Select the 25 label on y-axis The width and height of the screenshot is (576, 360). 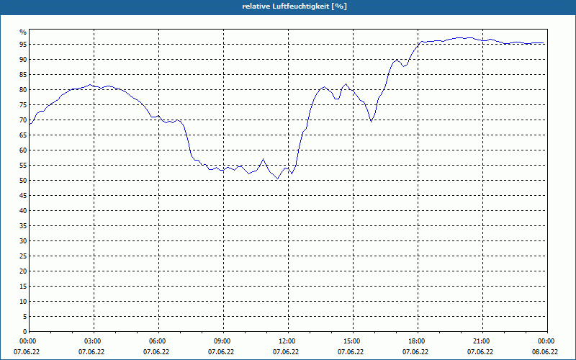[23, 256]
